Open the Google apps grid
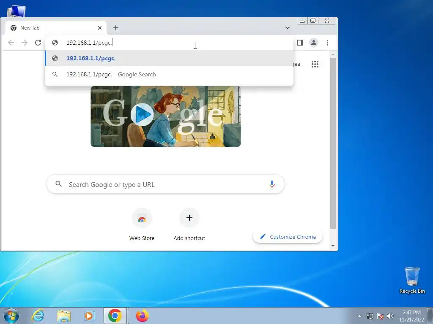 pos(315,64)
